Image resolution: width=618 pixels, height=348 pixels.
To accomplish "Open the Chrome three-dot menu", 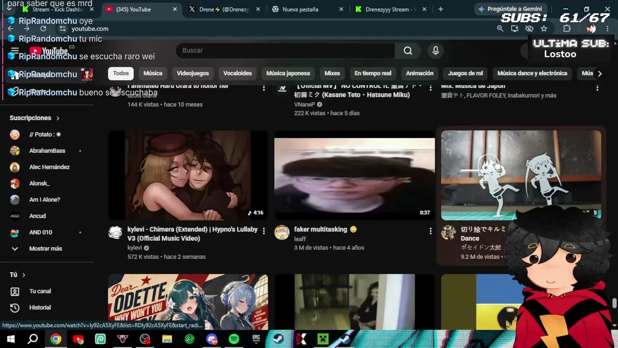I will 607,29.
